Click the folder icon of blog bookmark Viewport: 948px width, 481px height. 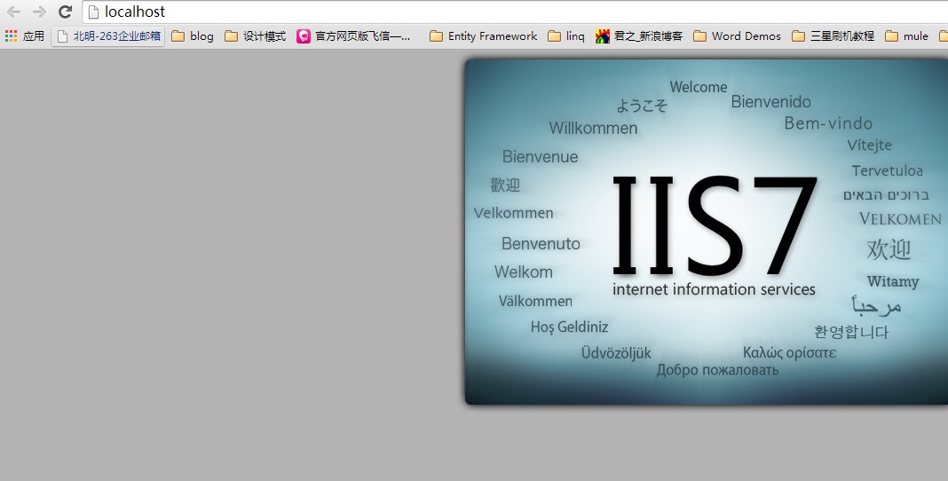178,36
